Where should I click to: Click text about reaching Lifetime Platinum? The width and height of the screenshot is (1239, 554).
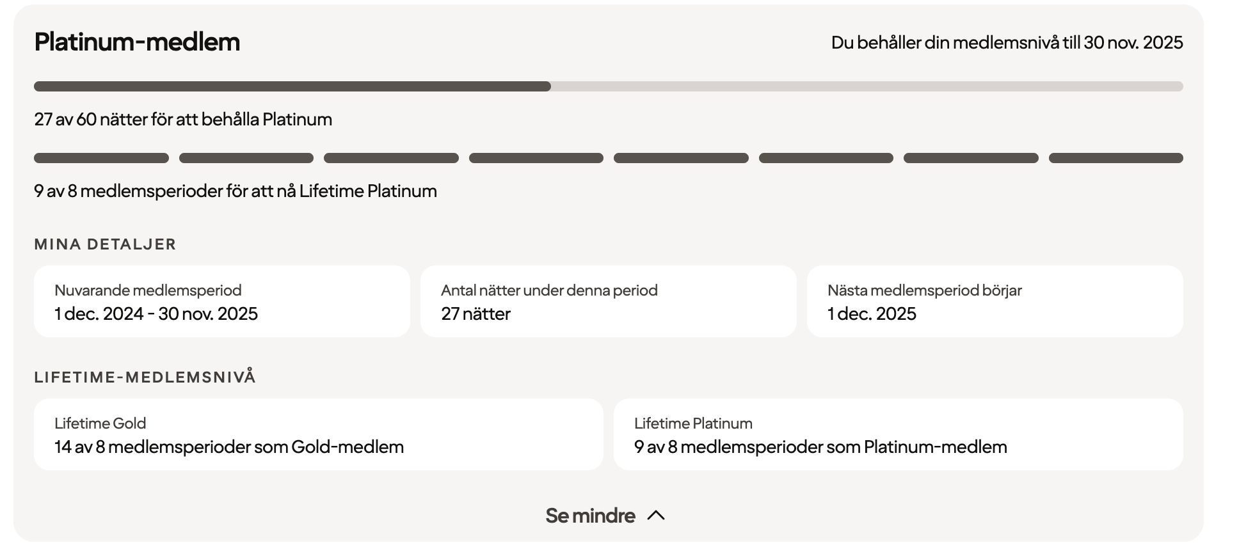236,191
